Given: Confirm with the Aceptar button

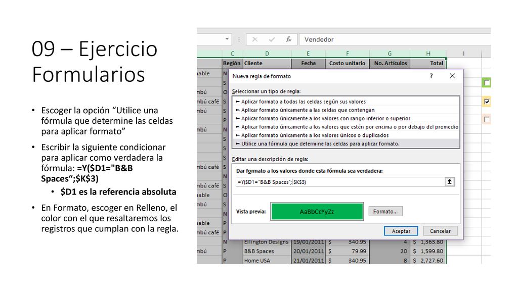Looking at the screenshot, I should 401,231.
